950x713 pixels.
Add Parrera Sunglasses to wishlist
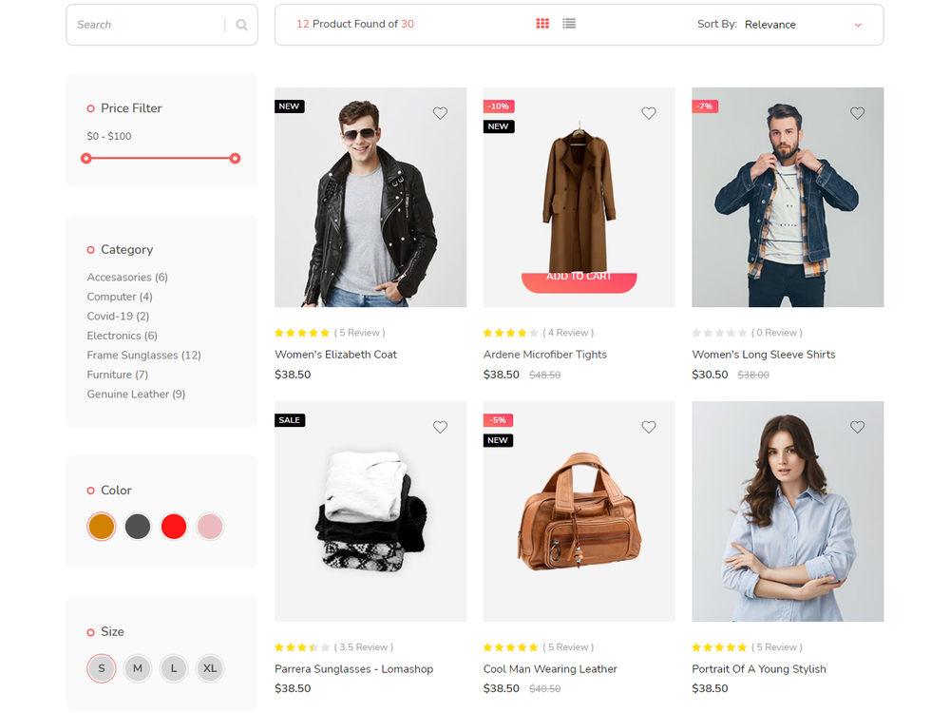440,427
